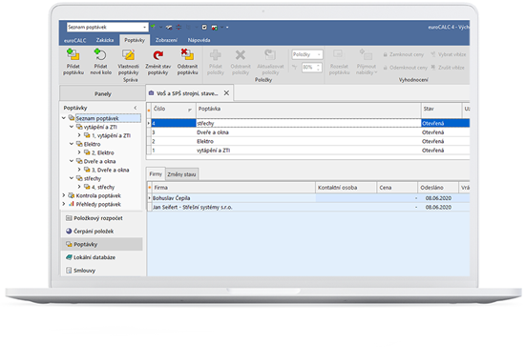Collapse the Dveře a okna tree group
The width and height of the screenshot is (525, 364).
pos(72,161)
